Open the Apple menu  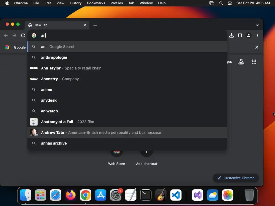(x=7, y=3)
